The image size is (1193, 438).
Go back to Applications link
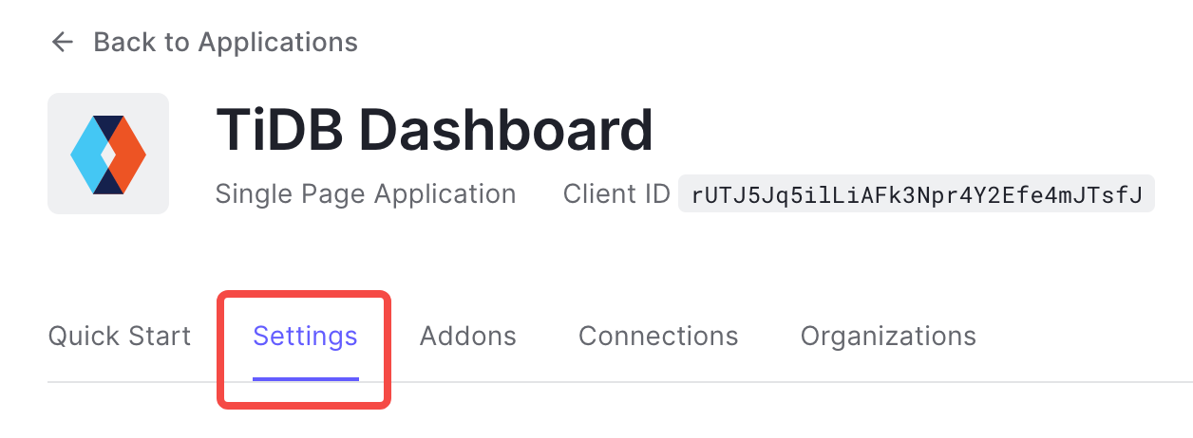tap(225, 43)
